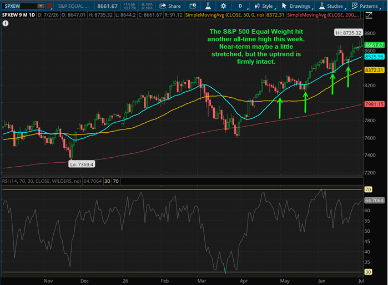Click the RSI 70 overbought level tag
The height and width of the screenshot is (285, 388).
pyautogui.click(x=368, y=189)
